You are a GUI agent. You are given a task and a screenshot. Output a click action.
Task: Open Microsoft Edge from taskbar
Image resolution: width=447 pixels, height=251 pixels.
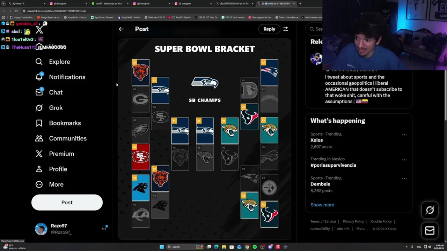point(216,247)
